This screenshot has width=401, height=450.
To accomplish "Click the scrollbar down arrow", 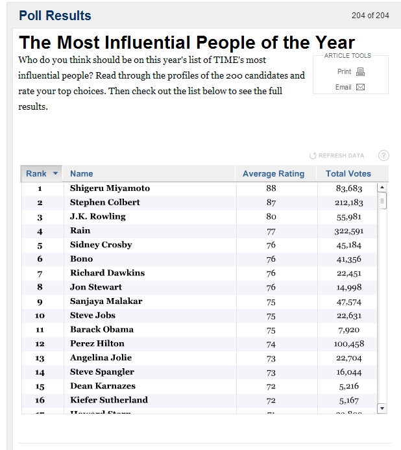I will click(x=382, y=408).
